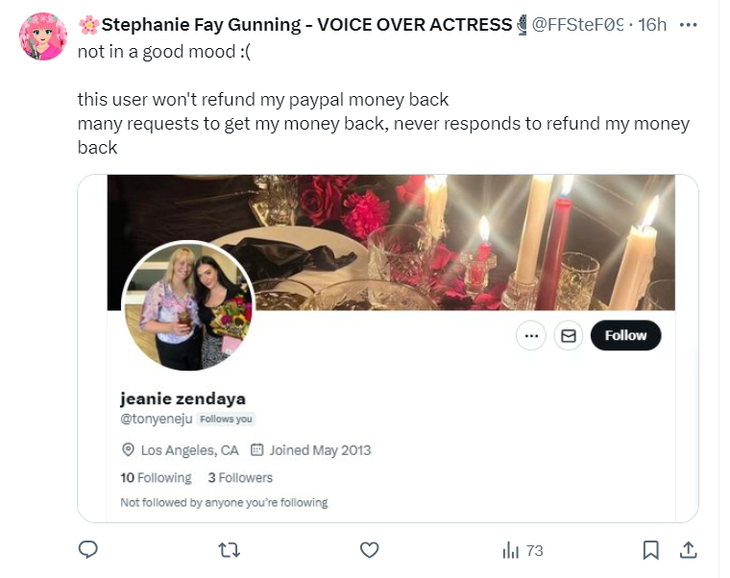View tweet analytics showing 73 views
This screenshot has height=578, width=730.
pyautogui.click(x=523, y=550)
